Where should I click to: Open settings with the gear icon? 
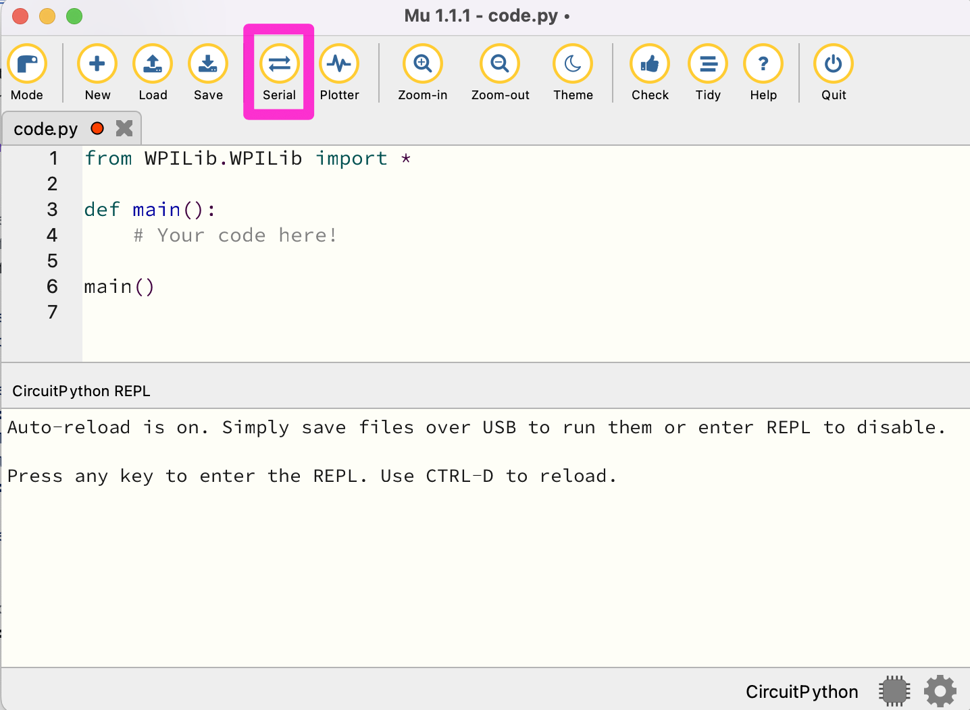tap(940, 691)
